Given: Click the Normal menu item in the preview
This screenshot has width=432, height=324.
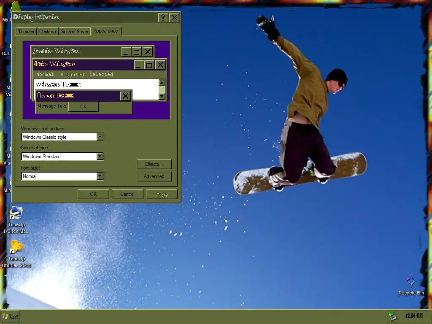Looking at the screenshot, I should (45, 74).
